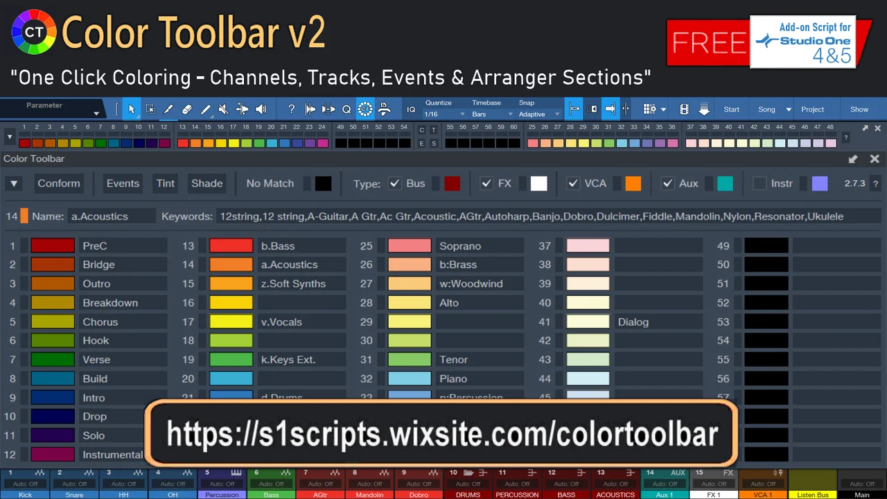Pick the teal Aux type color swatch

click(x=725, y=184)
